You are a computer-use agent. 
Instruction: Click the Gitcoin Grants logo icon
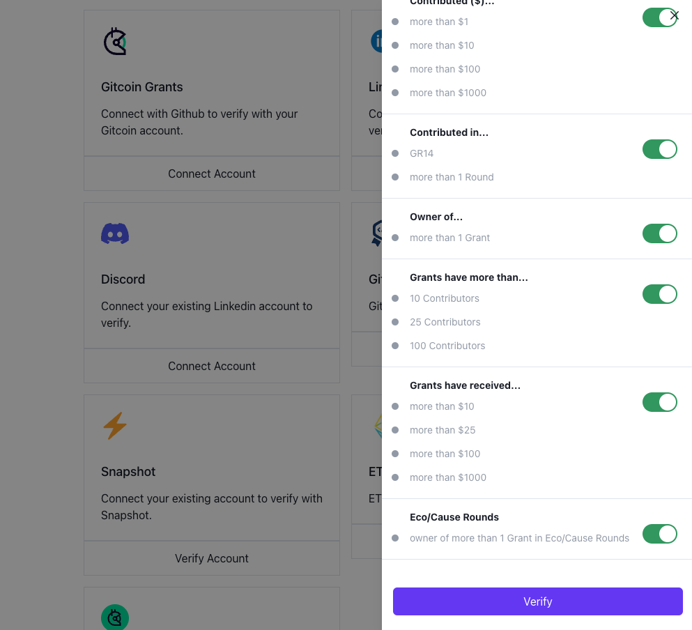pos(115,42)
